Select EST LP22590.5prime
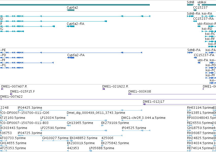Screen dimensions: 216x152 point(53,128)
